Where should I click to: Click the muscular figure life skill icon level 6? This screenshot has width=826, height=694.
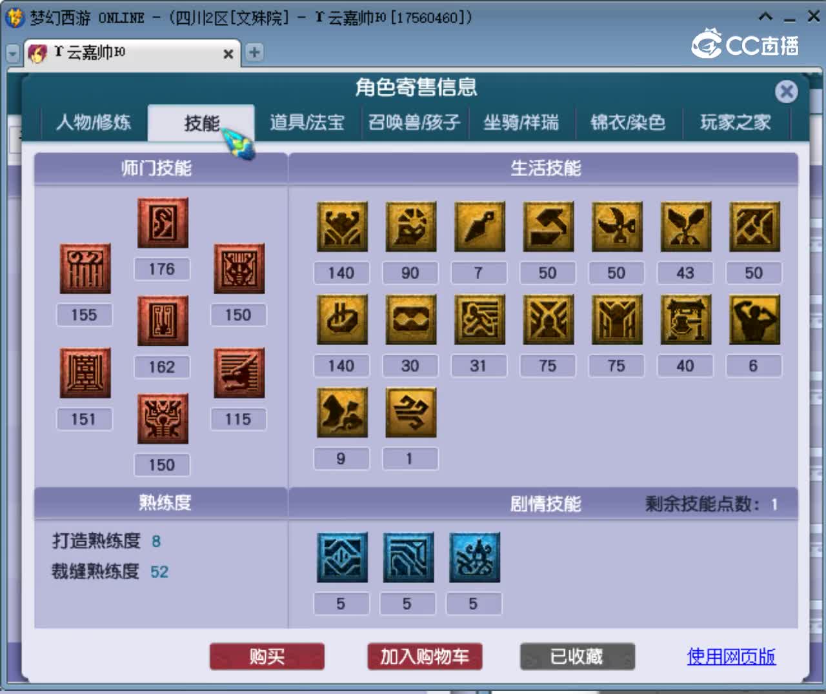(x=754, y=319)
